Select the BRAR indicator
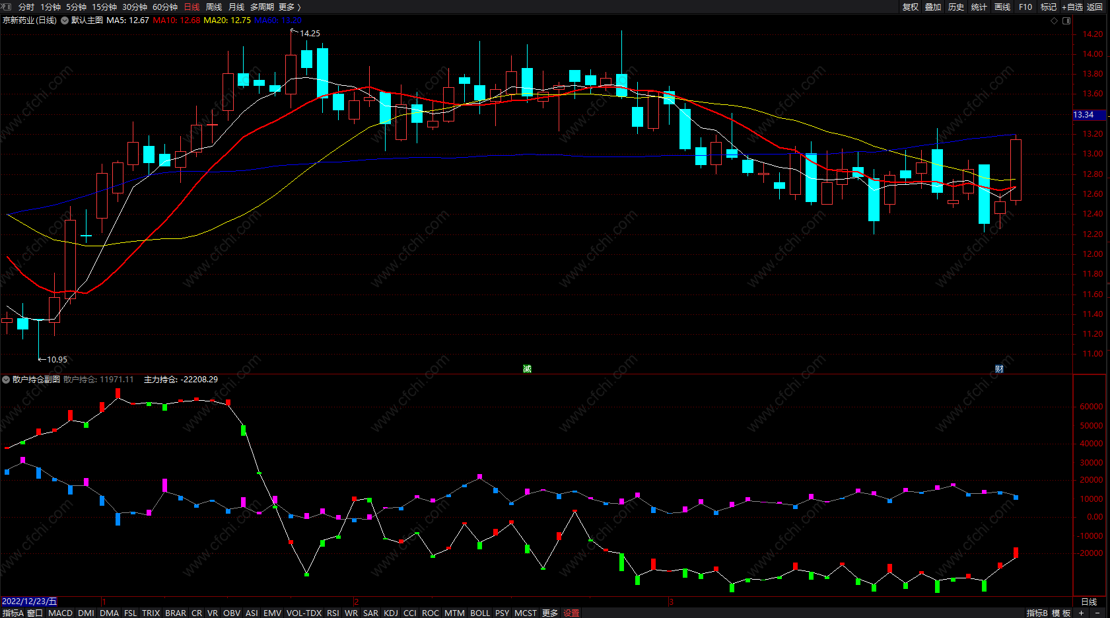 [x=176, y=613]
